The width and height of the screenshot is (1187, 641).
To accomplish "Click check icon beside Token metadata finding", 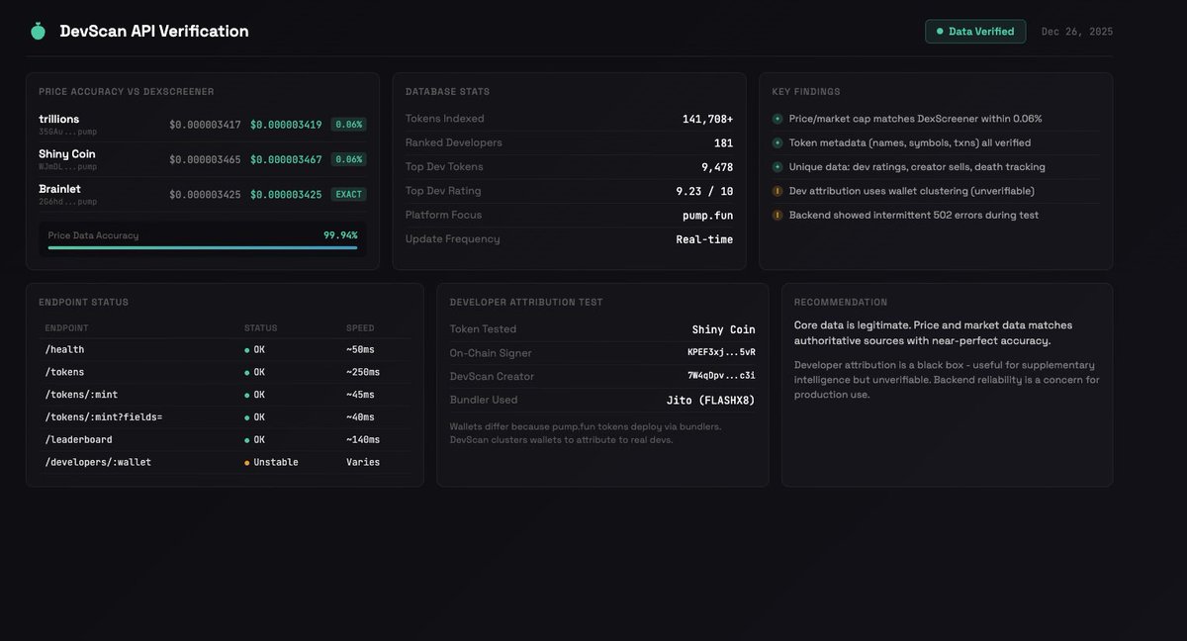I will pyautogui.click(x=778, y=142).
